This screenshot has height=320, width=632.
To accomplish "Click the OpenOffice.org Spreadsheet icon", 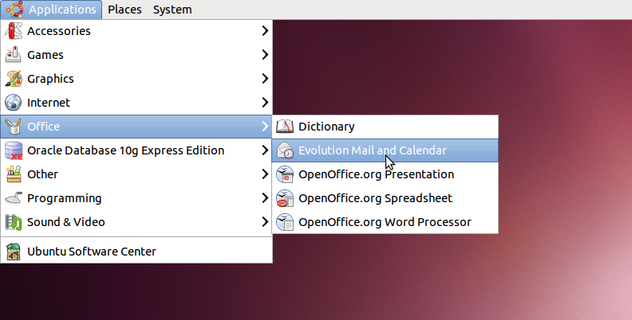I will [285, 198].
